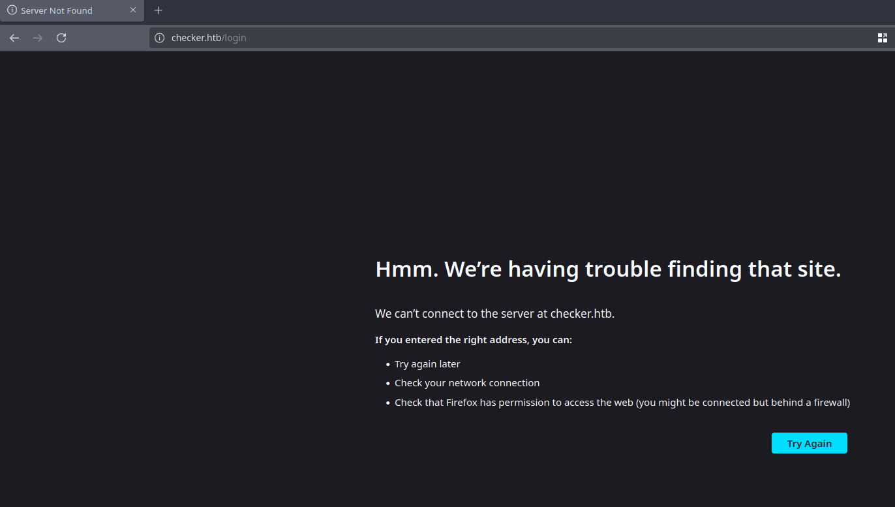
Task: Click the 'We can't connect to the server' text
Action: [494, 314]
